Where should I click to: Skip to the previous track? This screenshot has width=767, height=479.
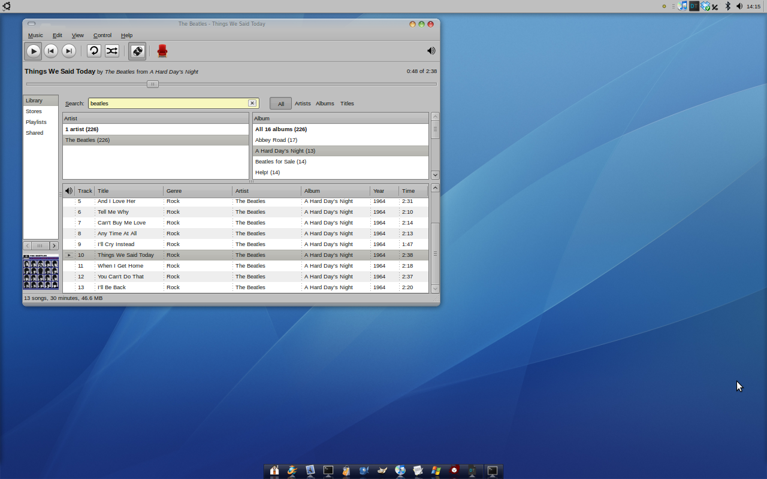51,51
